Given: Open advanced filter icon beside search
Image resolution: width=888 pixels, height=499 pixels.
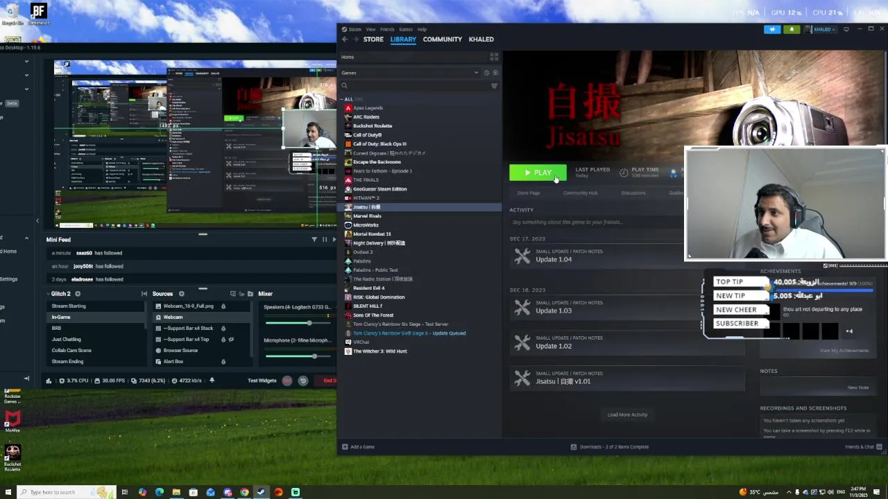Looking at the screenshot, I should (x=494, y=86).
